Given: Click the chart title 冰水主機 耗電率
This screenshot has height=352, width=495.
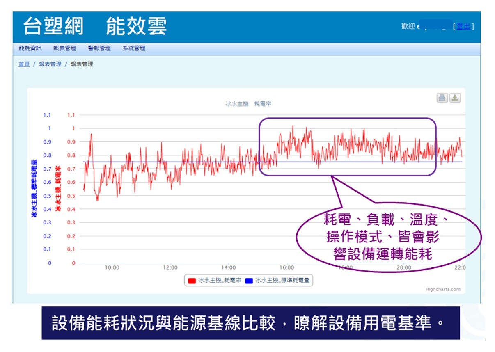Looking at the screenshot, I should tap(248, 104).
